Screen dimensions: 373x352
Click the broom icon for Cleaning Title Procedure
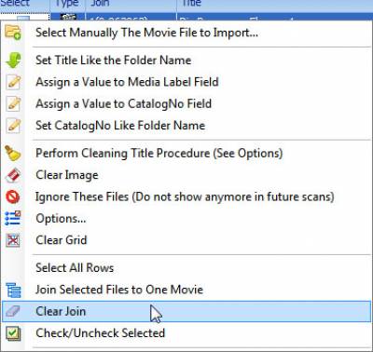click(x=13, y=154)
